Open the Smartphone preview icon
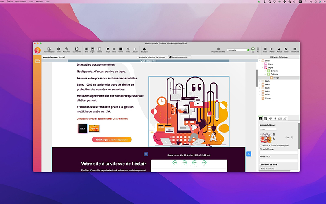This screenshot has width=326, height=204. coord(295,50)
